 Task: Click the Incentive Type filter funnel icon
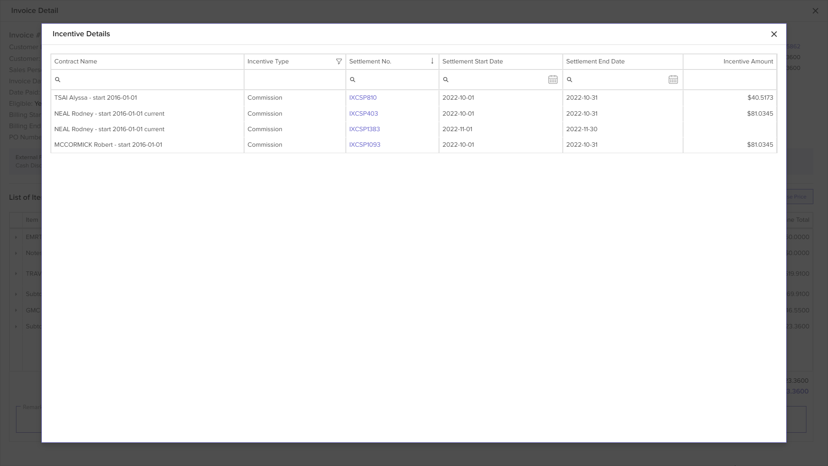[339, 61]
